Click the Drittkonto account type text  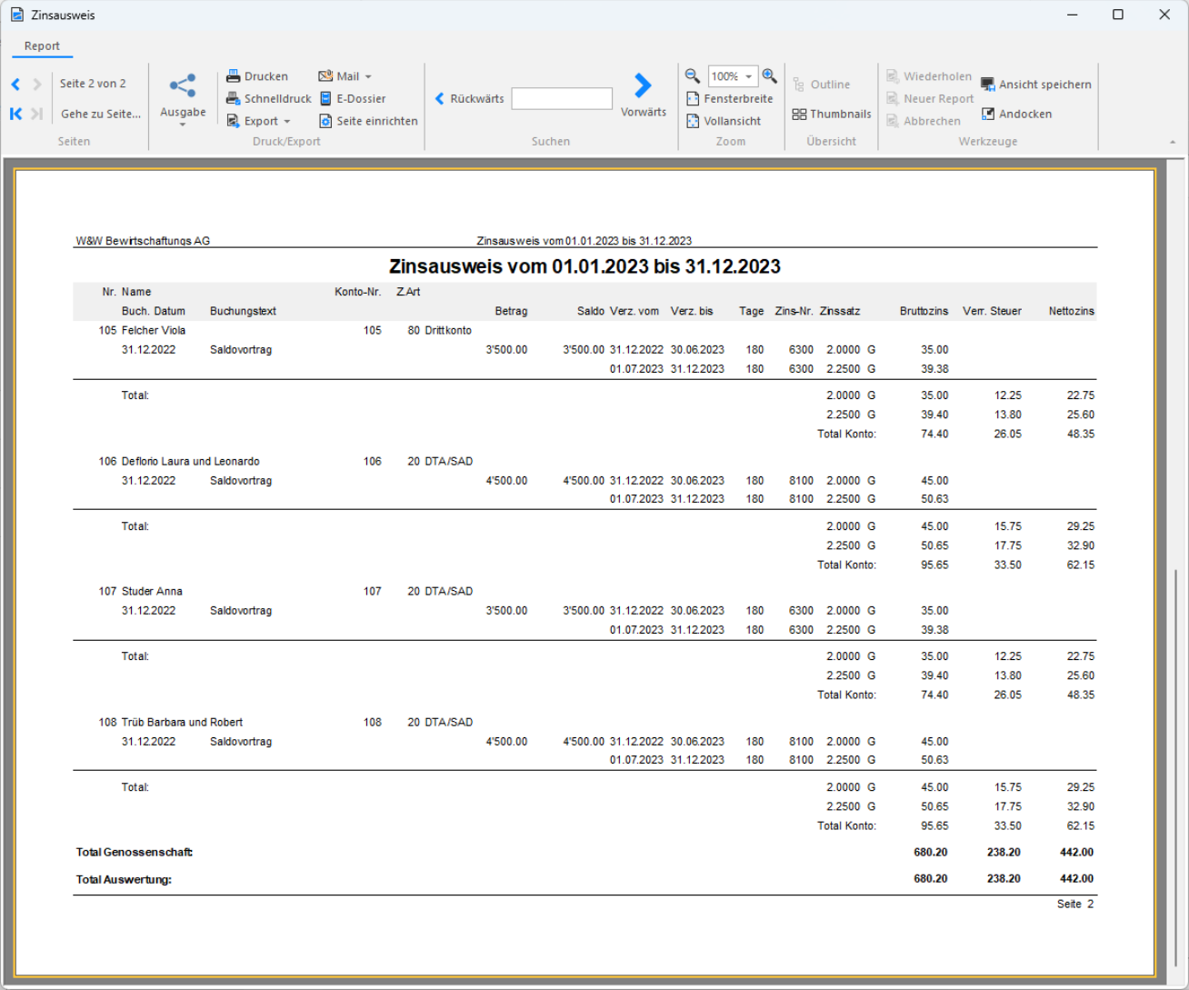tap(448, 331)
